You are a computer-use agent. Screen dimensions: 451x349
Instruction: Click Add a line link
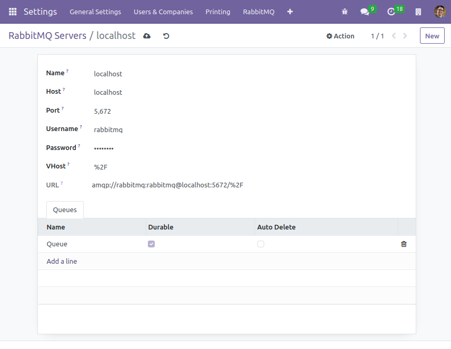click(62, 261)
